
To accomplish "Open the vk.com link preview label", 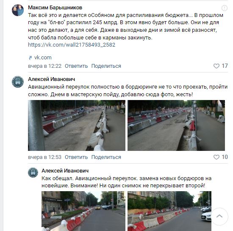I will click(43, 58).
